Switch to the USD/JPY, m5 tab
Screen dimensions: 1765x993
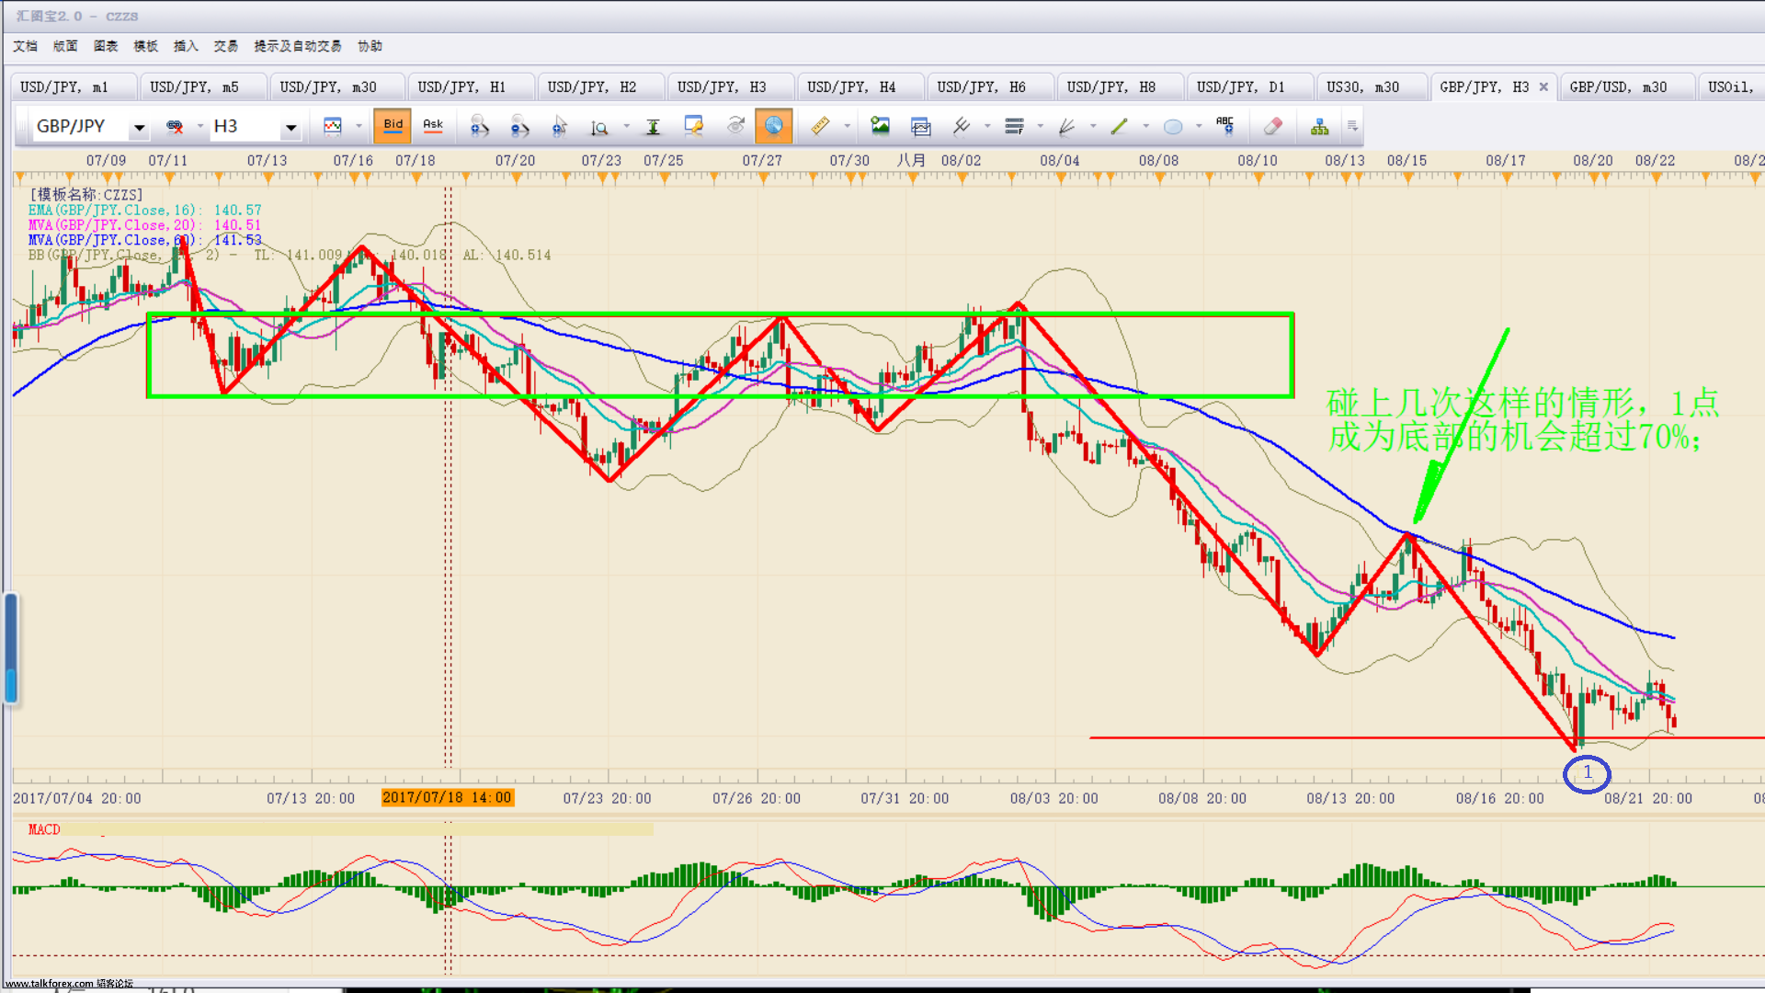pos(203,87)
